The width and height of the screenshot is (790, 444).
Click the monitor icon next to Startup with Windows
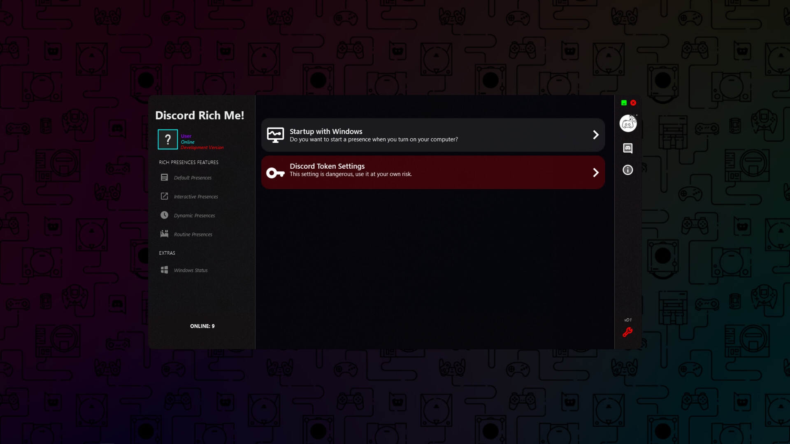[x=276, y=135]
